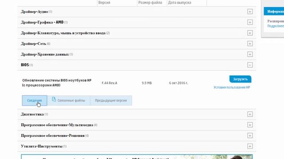The width and height of the screenshot is (284, 159).
Task: Expand Программное обеспечение-Мультимедиа section
Action: (250, 125)
